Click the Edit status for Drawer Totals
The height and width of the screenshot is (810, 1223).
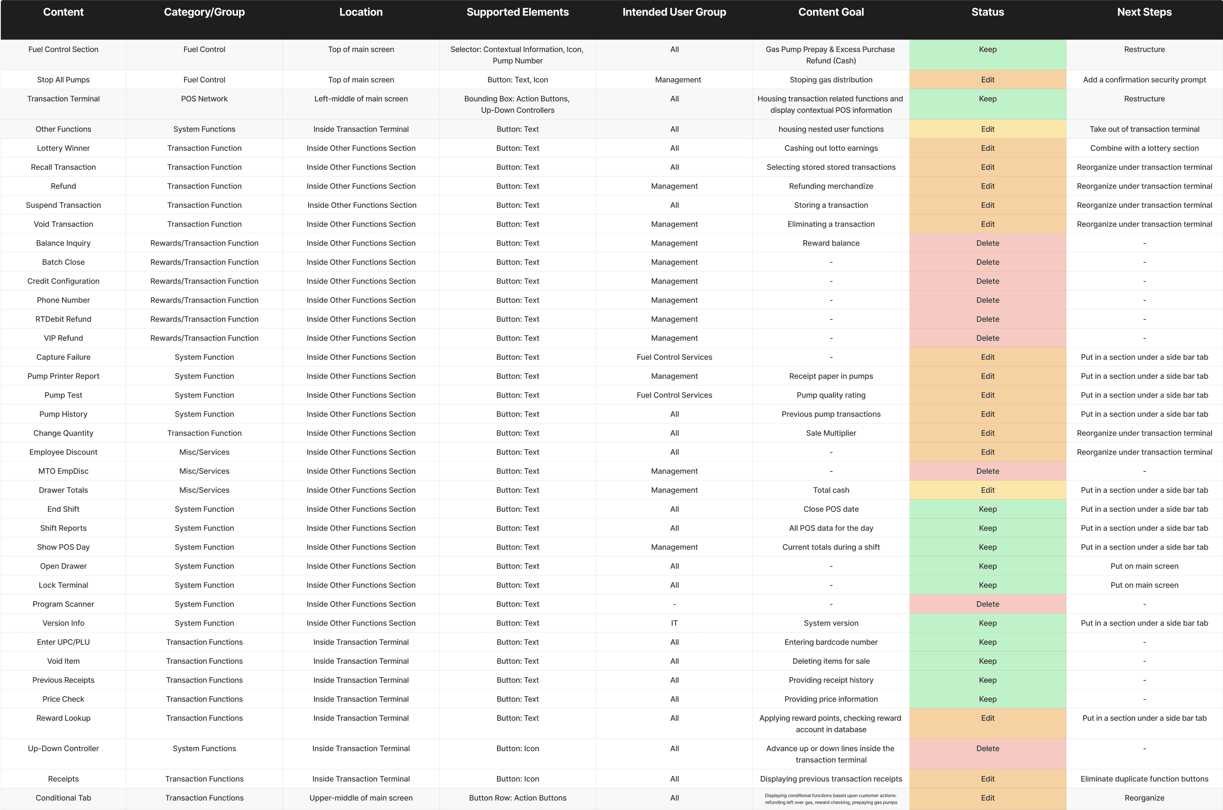pos(987,490)
